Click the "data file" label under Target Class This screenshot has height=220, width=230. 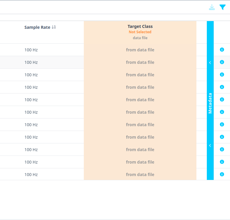tap(140, 38)
